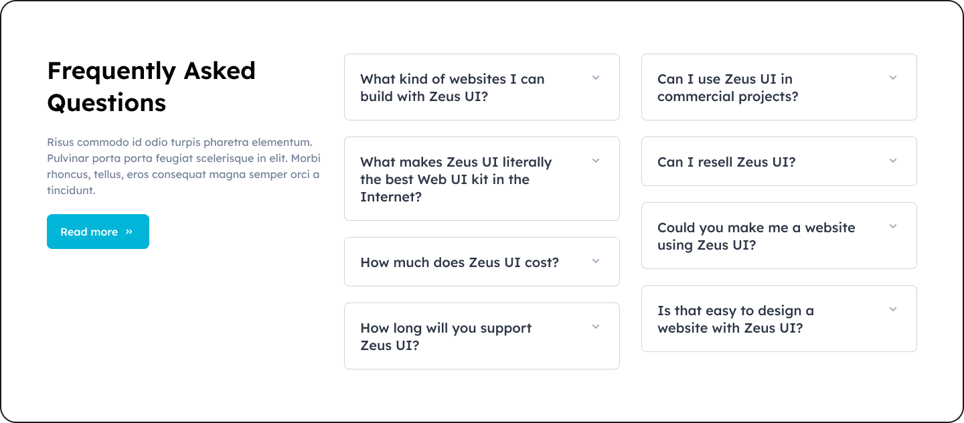Click the chevron beside "How long will you support"

pos(596,327)
